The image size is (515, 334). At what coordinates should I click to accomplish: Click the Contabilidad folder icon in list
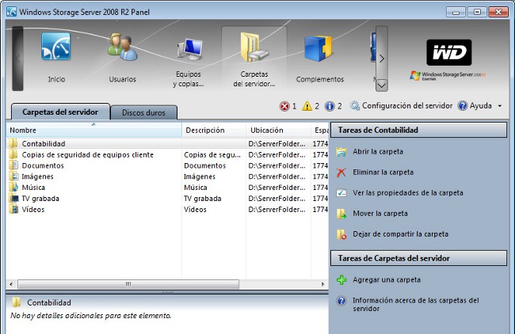pyautogui.click(x=13, y=143)
